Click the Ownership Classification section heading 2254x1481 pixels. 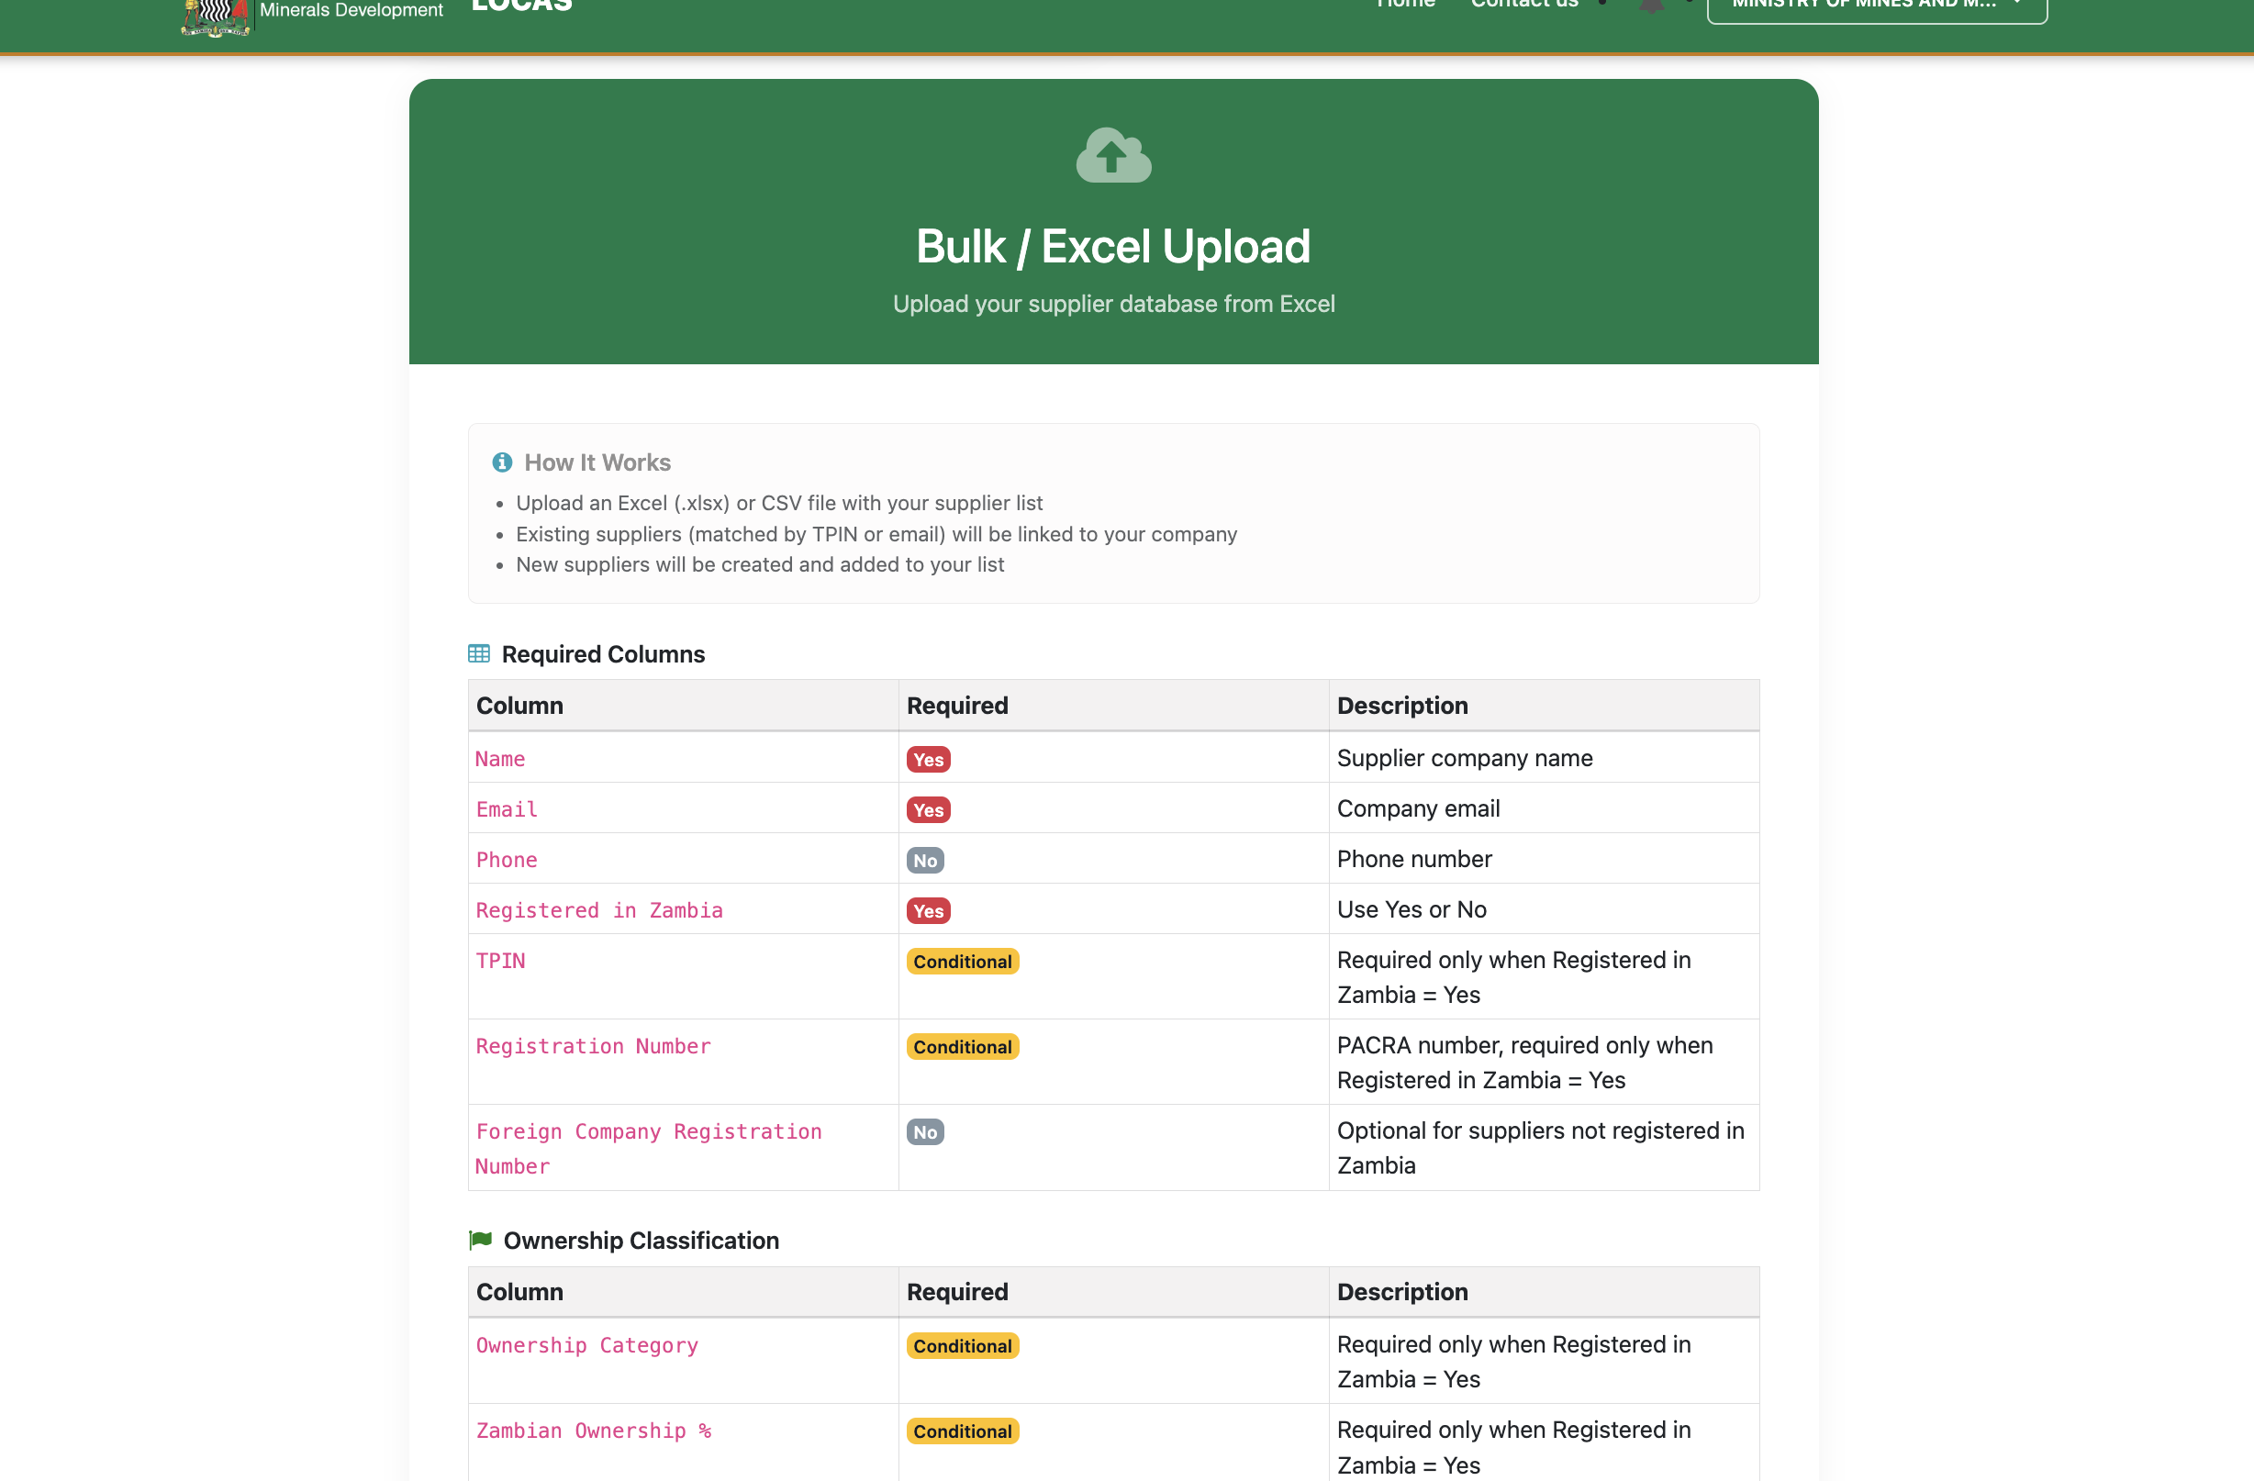(x=642, y=1241)
